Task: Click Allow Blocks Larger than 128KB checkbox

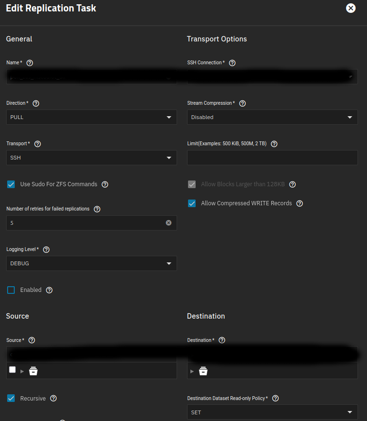Action: tap(192, 184)
